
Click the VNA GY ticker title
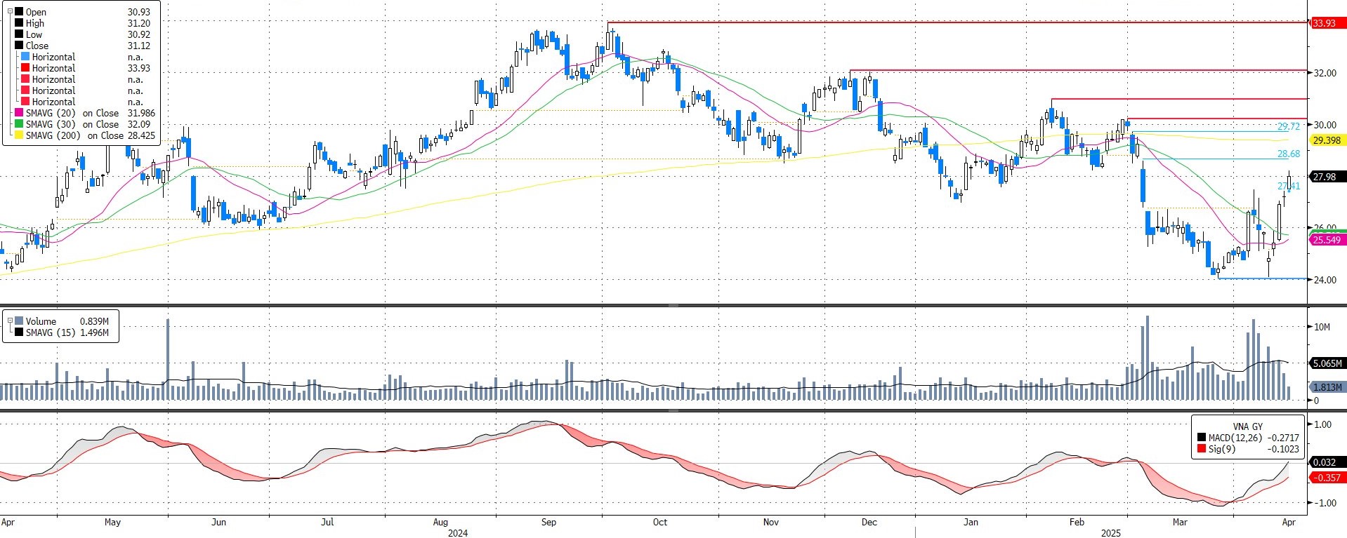point(1247,426)
